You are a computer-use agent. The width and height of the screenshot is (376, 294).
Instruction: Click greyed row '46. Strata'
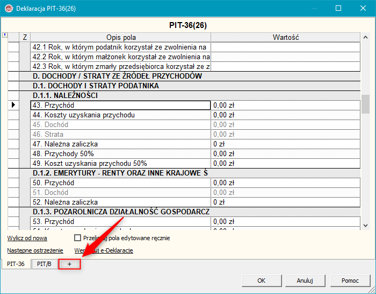point(121,135)
